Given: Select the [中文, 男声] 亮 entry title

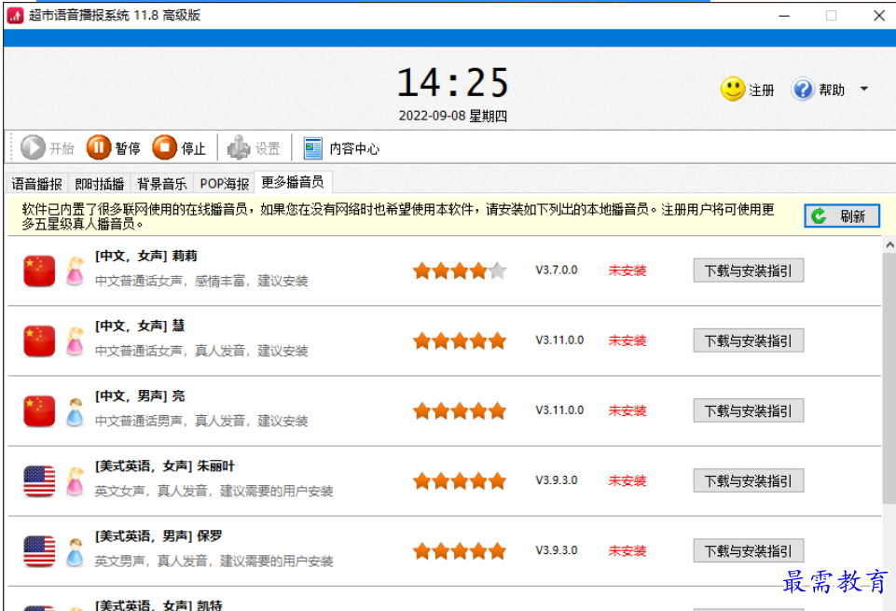Looking at the screenshot, I should point(140,396).
